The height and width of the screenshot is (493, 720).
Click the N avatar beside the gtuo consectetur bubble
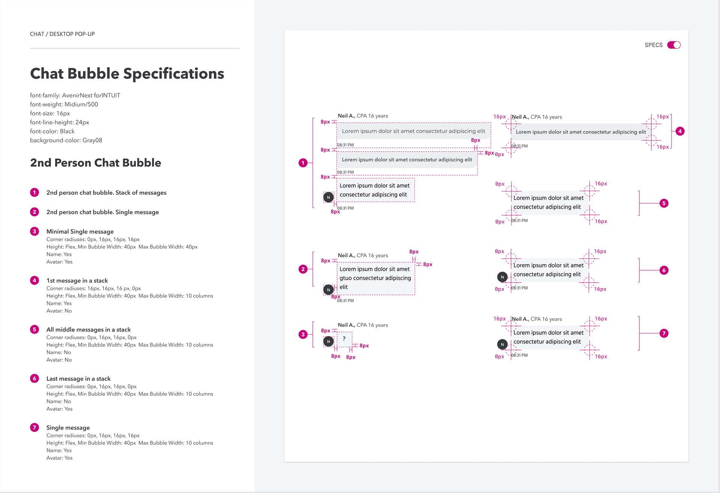[x=328, y=290]
